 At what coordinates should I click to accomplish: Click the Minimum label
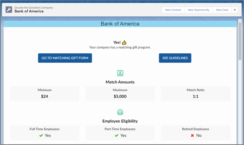pos(44,90)
